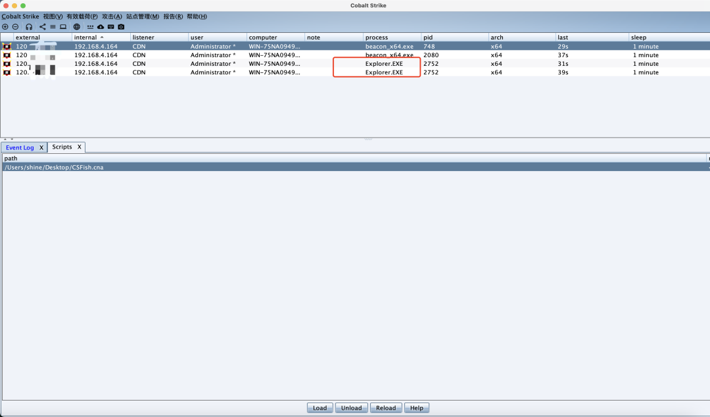
Task: Switch to pivot graph view icon
Action: [x=43, y=27]
